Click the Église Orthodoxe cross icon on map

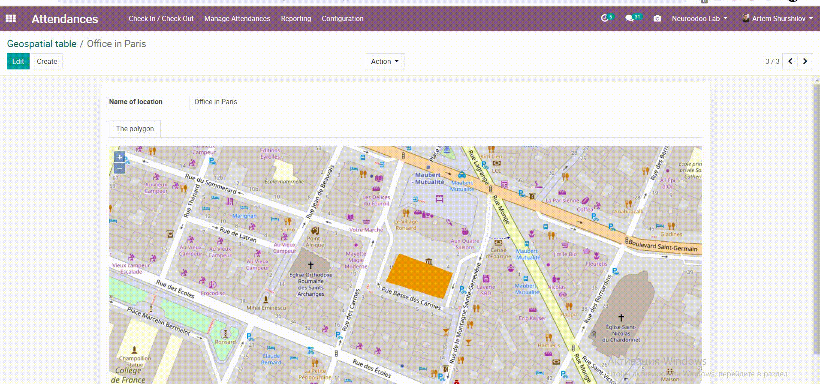311,265
